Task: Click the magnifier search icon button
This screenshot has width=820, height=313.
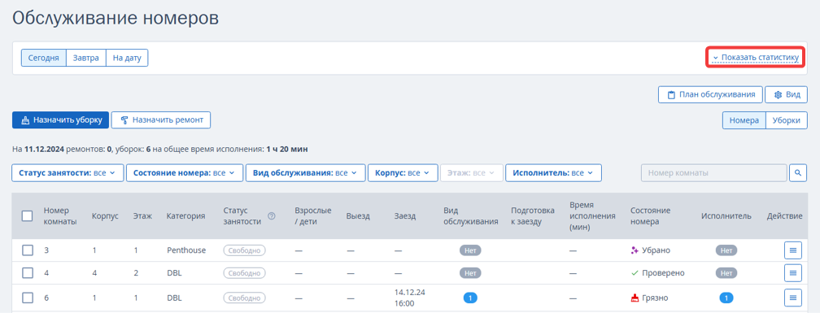Action: pos(797,172)
